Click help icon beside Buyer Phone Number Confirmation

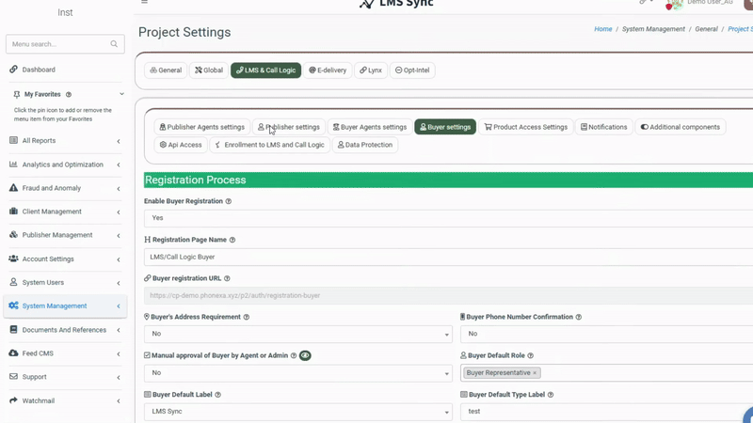tap(578, 317)
